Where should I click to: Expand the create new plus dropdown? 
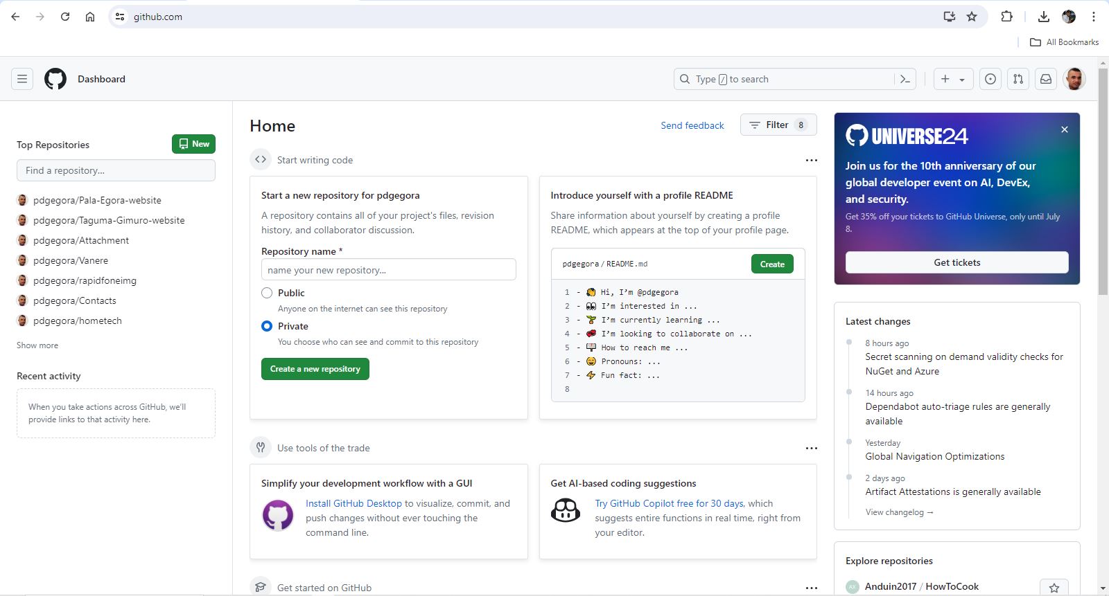tap(954, 79)
